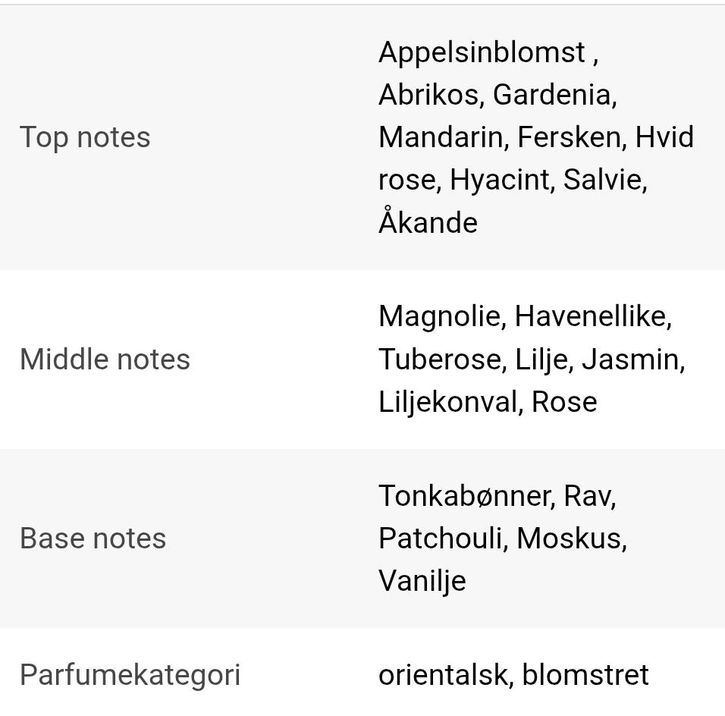Click "Vanilje" in the base notes
725x716 pixels.
pyautogui.click(x=422, y=580)
